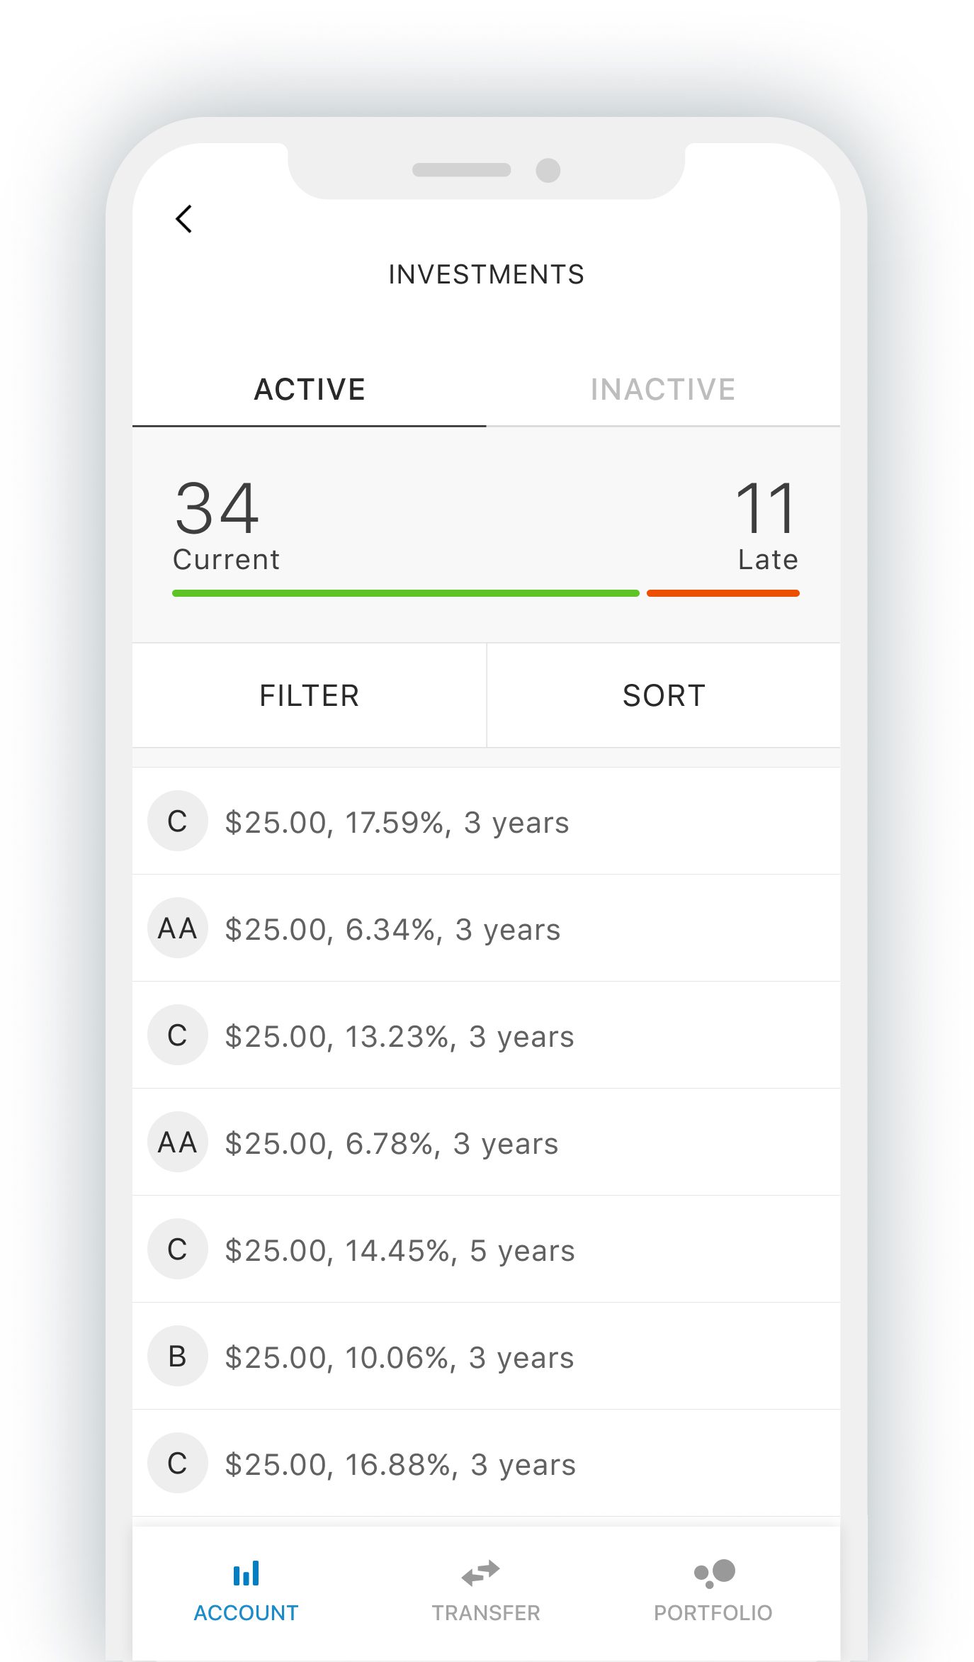Tap the 11 Late count
Image resolution: width=974 pixels, height=1662 pixels.
767,524
